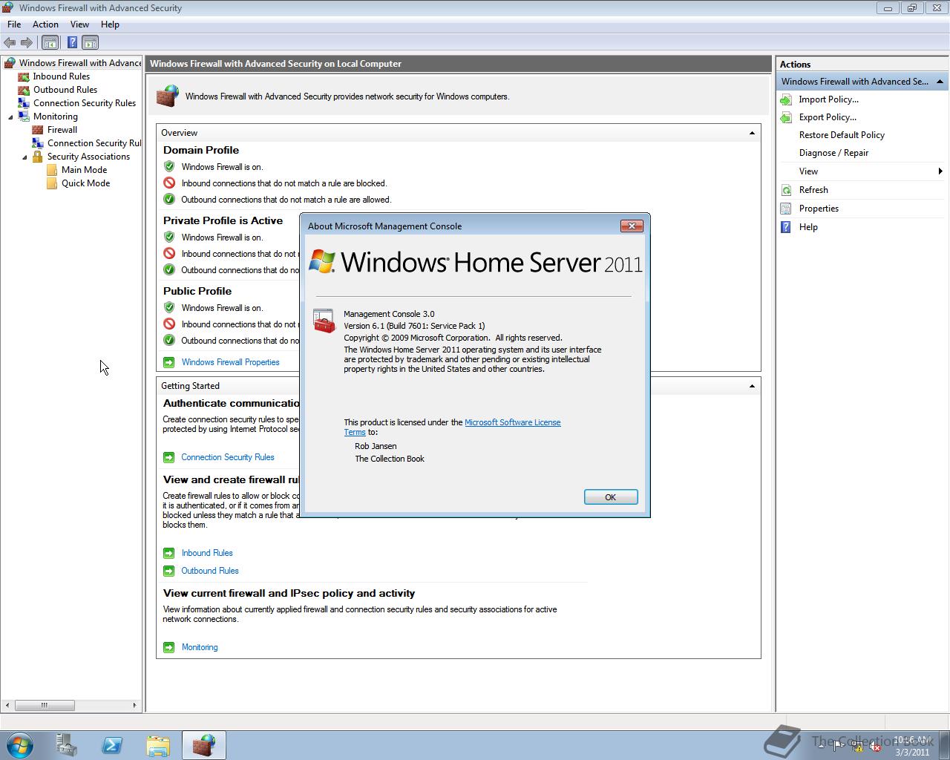The height and width of the screenshot is (760, 950).
Task: Click the Forward arrow in the toolbar
Action: [27, 43]
